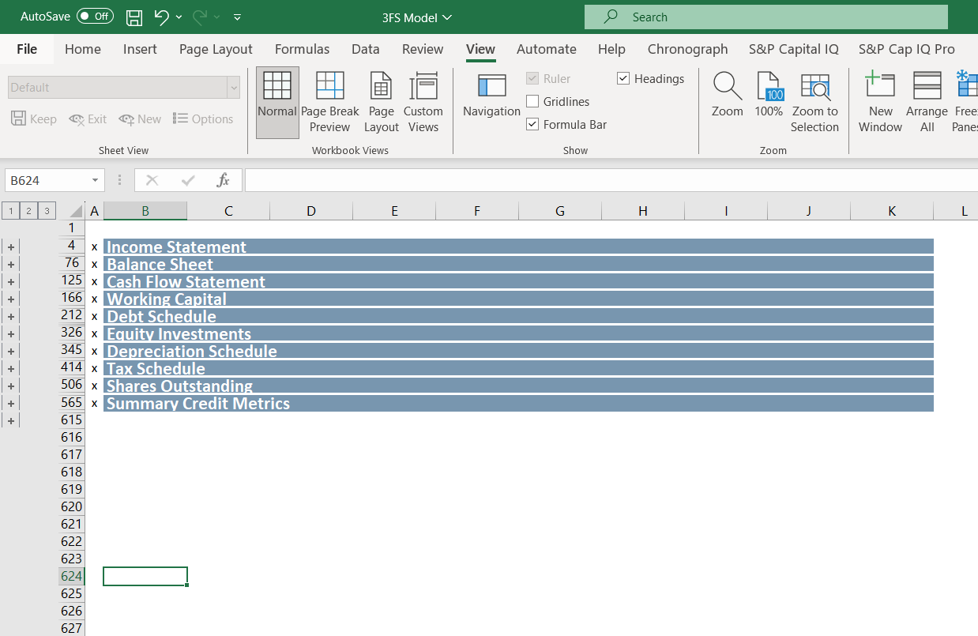
Task: Expand the Debt Schedule row group
Action: pos(10,317)
